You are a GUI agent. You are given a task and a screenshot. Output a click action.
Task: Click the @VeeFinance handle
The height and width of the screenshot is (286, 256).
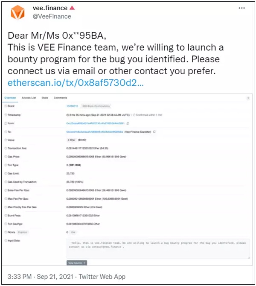52,17
